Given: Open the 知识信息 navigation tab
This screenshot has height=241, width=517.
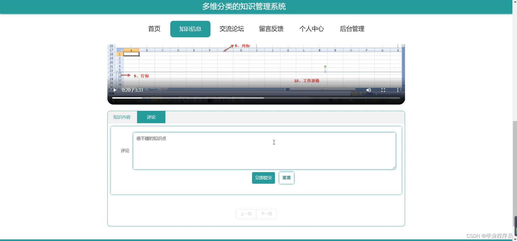Looking at the screenshot, I should [190, 29].
